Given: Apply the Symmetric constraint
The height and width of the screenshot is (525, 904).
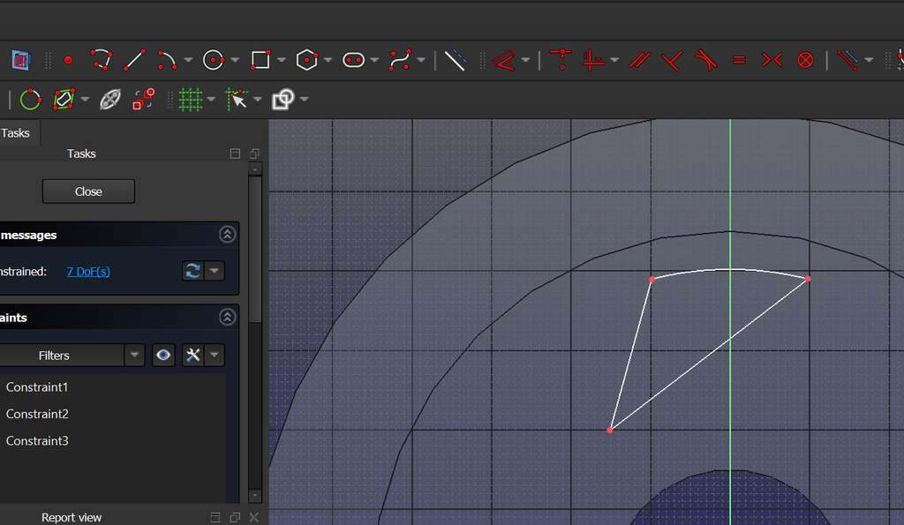Looking at the screenshot, I should 772,60.
